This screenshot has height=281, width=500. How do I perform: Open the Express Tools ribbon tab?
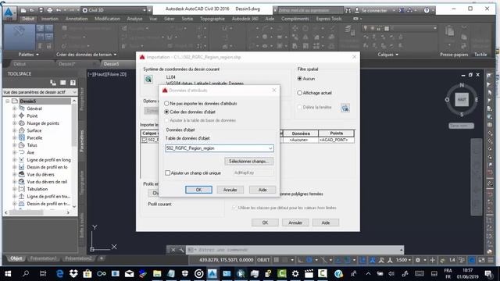pos(329,19)
